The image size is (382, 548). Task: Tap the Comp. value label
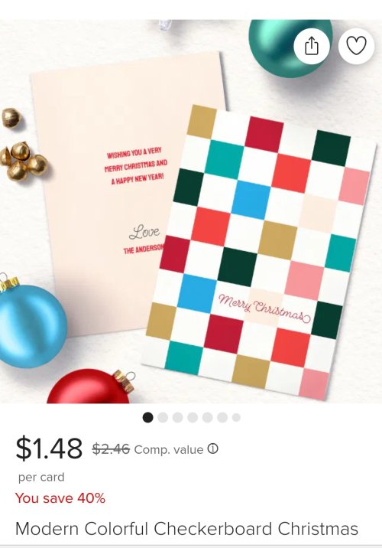point(169,449)
